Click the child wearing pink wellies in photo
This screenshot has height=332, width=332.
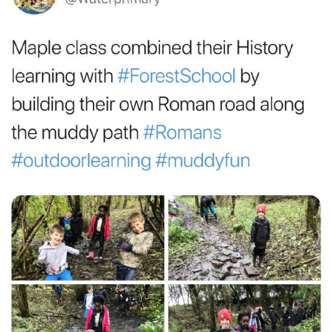pos(98,232)
